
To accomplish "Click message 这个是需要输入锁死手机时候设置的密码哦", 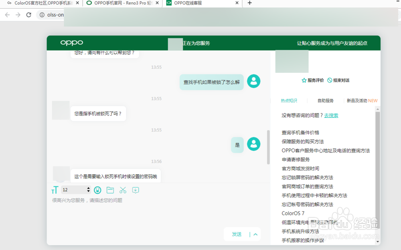I will pos(115,176).
